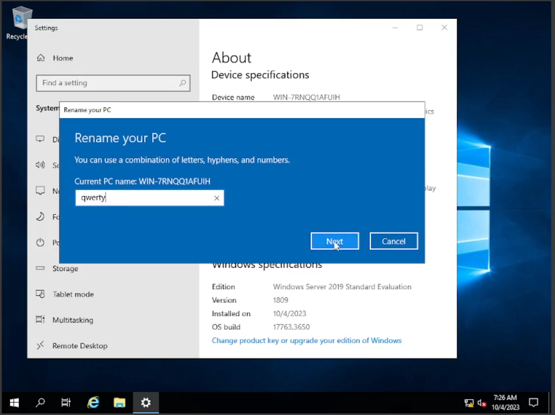Click the Settings gear on taskbar
555x415 pixels.
point(145,402)
